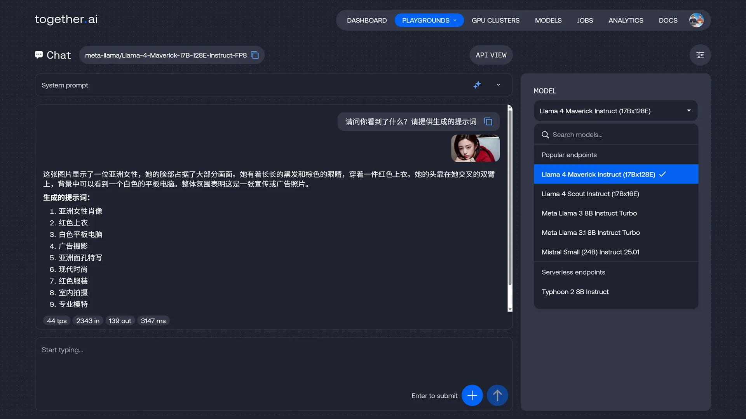Open DOCS from the top navigation
The height and width of the screenshot is (419, 746).
668,20
